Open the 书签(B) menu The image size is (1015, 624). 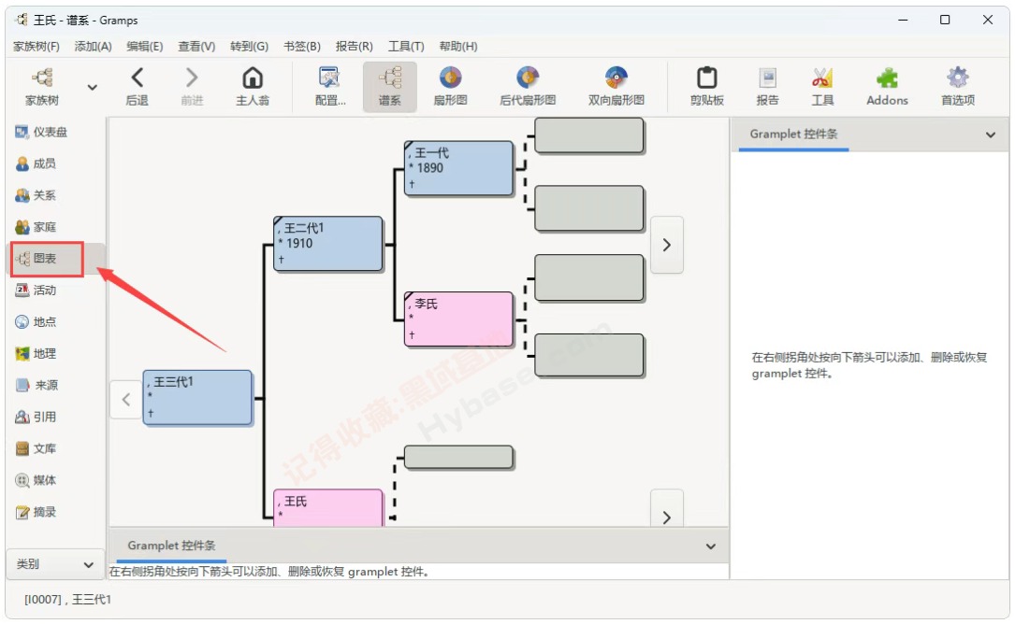pyautogui.click(x=302, y=47)
